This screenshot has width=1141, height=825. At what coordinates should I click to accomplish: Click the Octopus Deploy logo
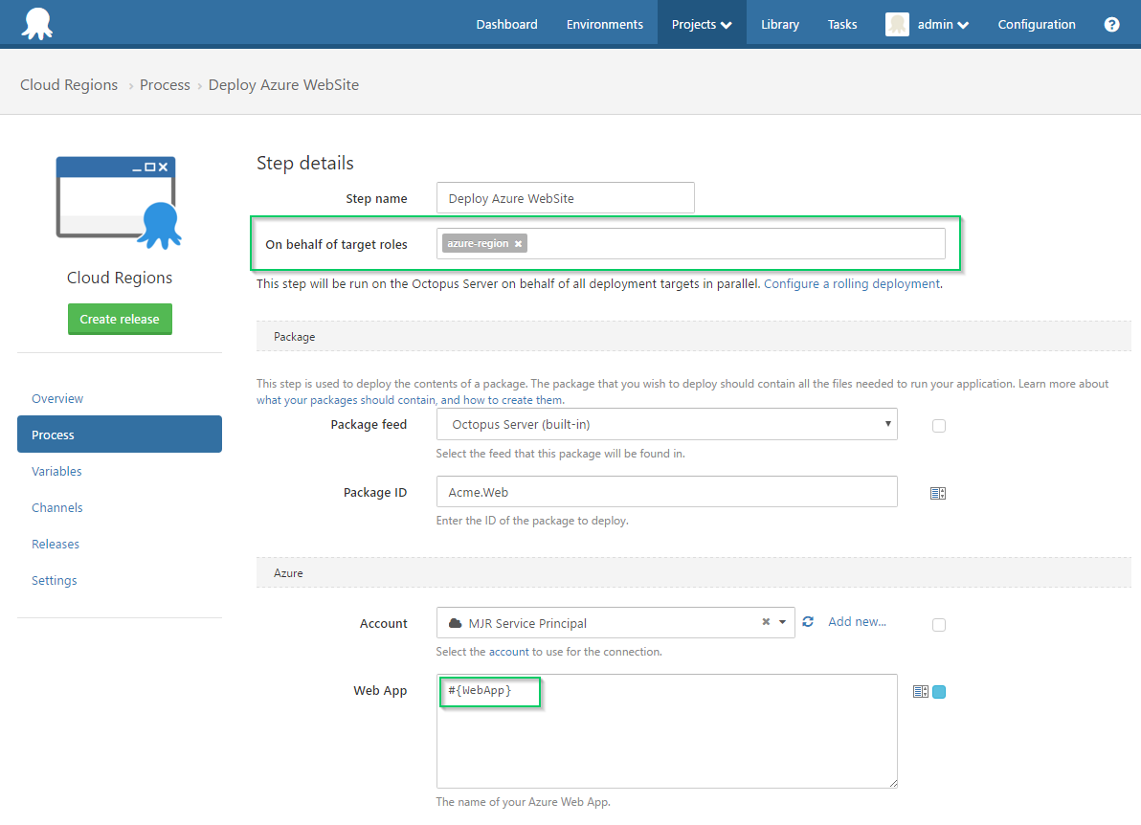(38, 21)
